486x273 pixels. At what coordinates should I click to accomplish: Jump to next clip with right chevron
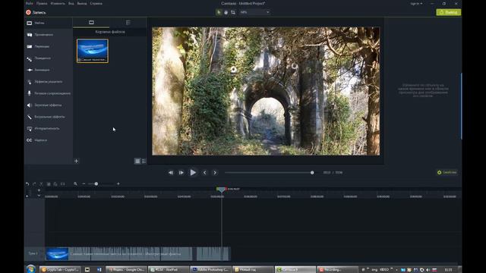215,173
